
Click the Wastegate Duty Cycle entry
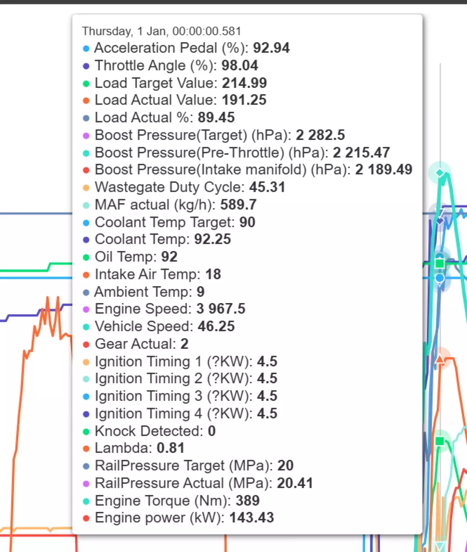point(190,187)
